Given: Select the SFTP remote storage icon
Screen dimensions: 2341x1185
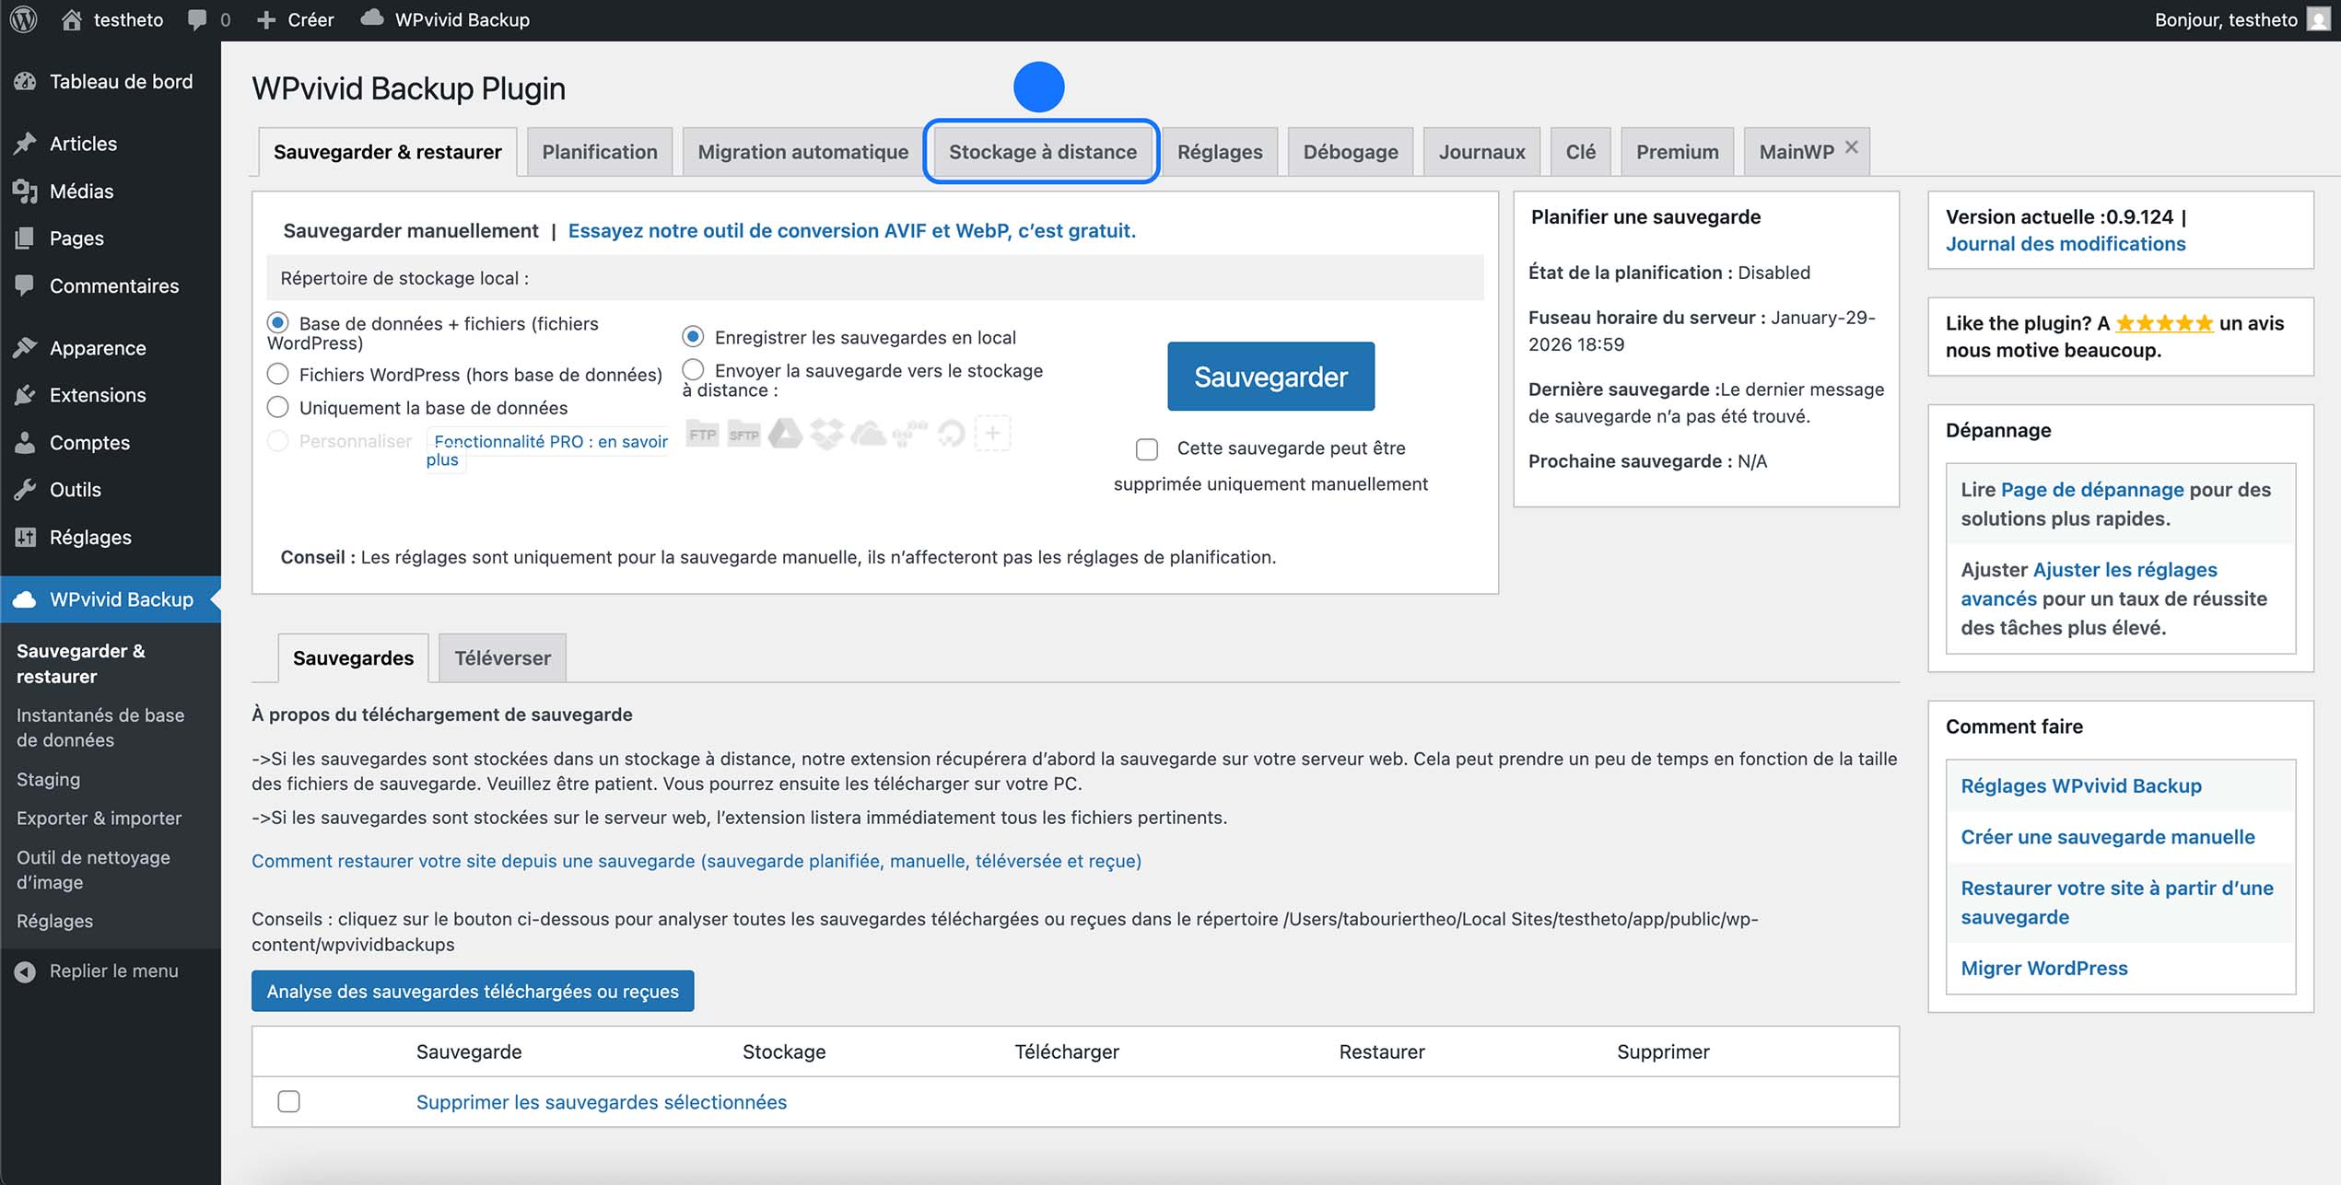Looking at the screenshot, I should [x=743, y=435].
